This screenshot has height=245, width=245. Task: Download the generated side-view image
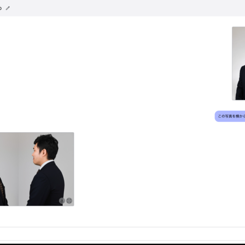62,200
